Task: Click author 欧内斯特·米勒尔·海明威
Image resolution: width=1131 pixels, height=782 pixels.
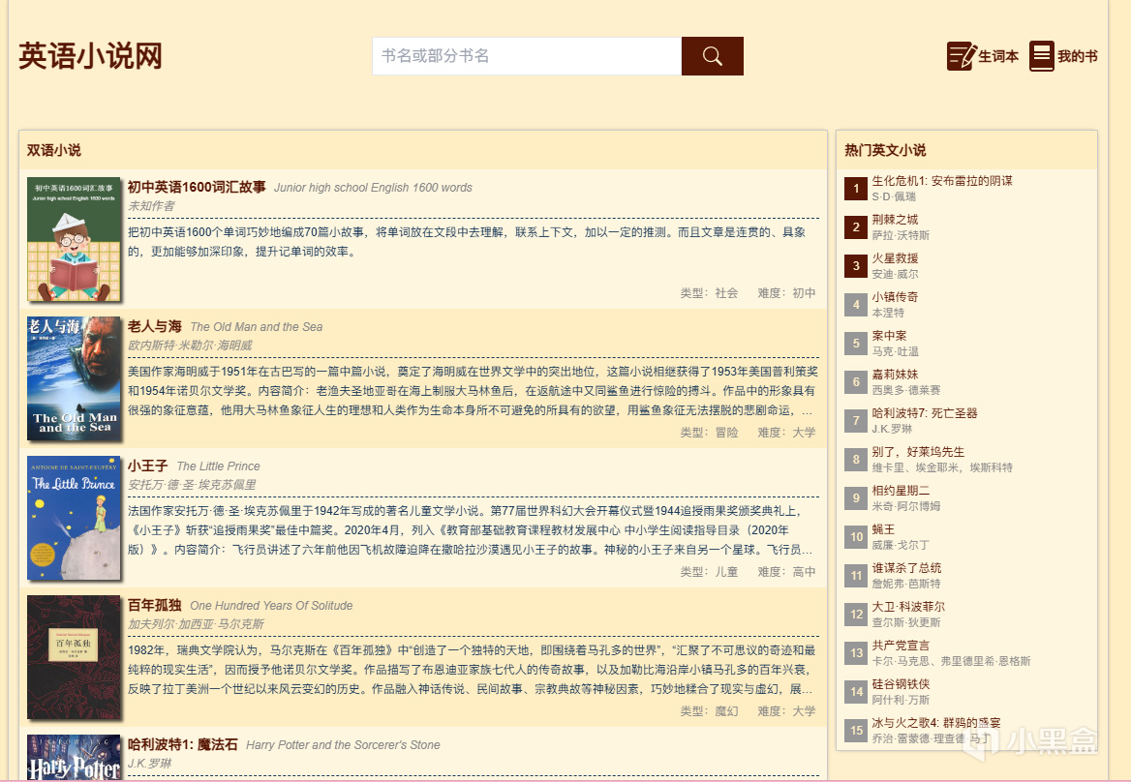Action: click(x=191, y=346)
